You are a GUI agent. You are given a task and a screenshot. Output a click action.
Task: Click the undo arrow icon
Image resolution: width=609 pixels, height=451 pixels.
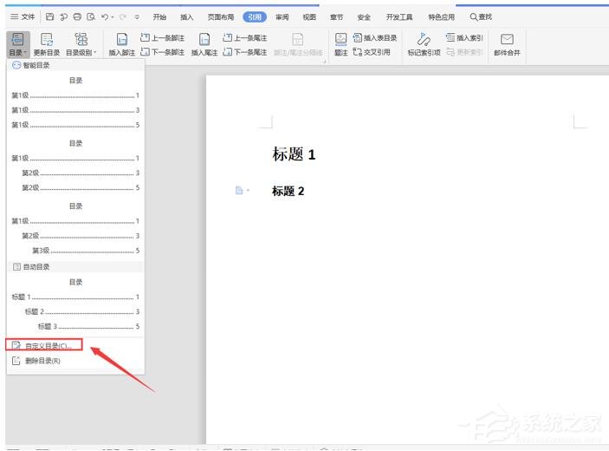(104, 16)
